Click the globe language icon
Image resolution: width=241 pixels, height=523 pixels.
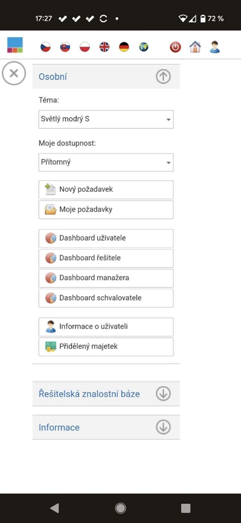pyautogui.click(x=144, y=47)
